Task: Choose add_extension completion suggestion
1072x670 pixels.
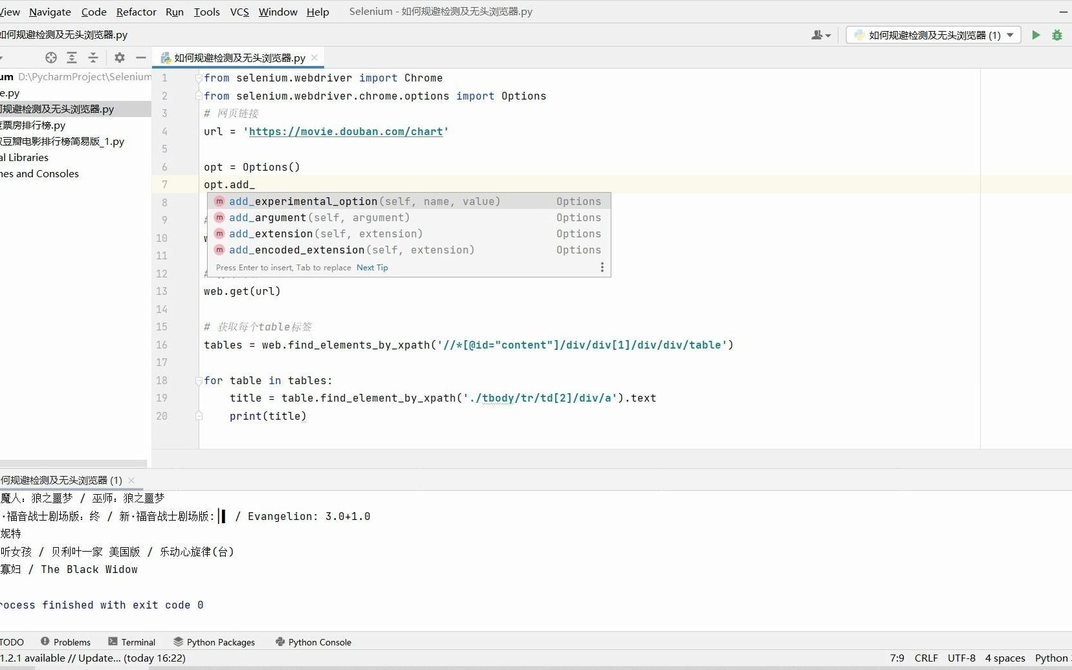Action: click(x=409, y=233)
